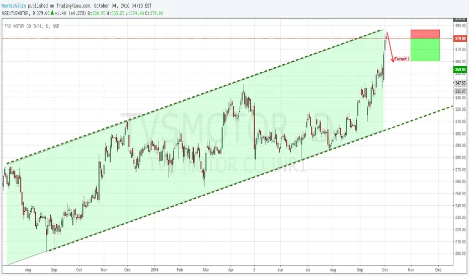Click the 320.00 price axis label
This screenshot has height=276, width=469.
pyautogui.click(x=460, y=109)
